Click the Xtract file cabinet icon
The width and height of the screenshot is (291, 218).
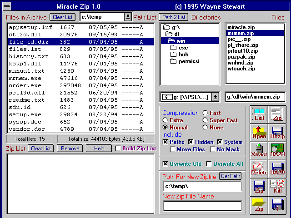(x=259, y=150)
